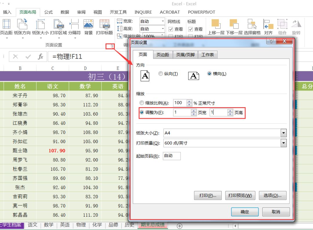Click the dialog help question mark
Image resolution: width=313 pixels, height=230 pixels.
tap(271, 41)
